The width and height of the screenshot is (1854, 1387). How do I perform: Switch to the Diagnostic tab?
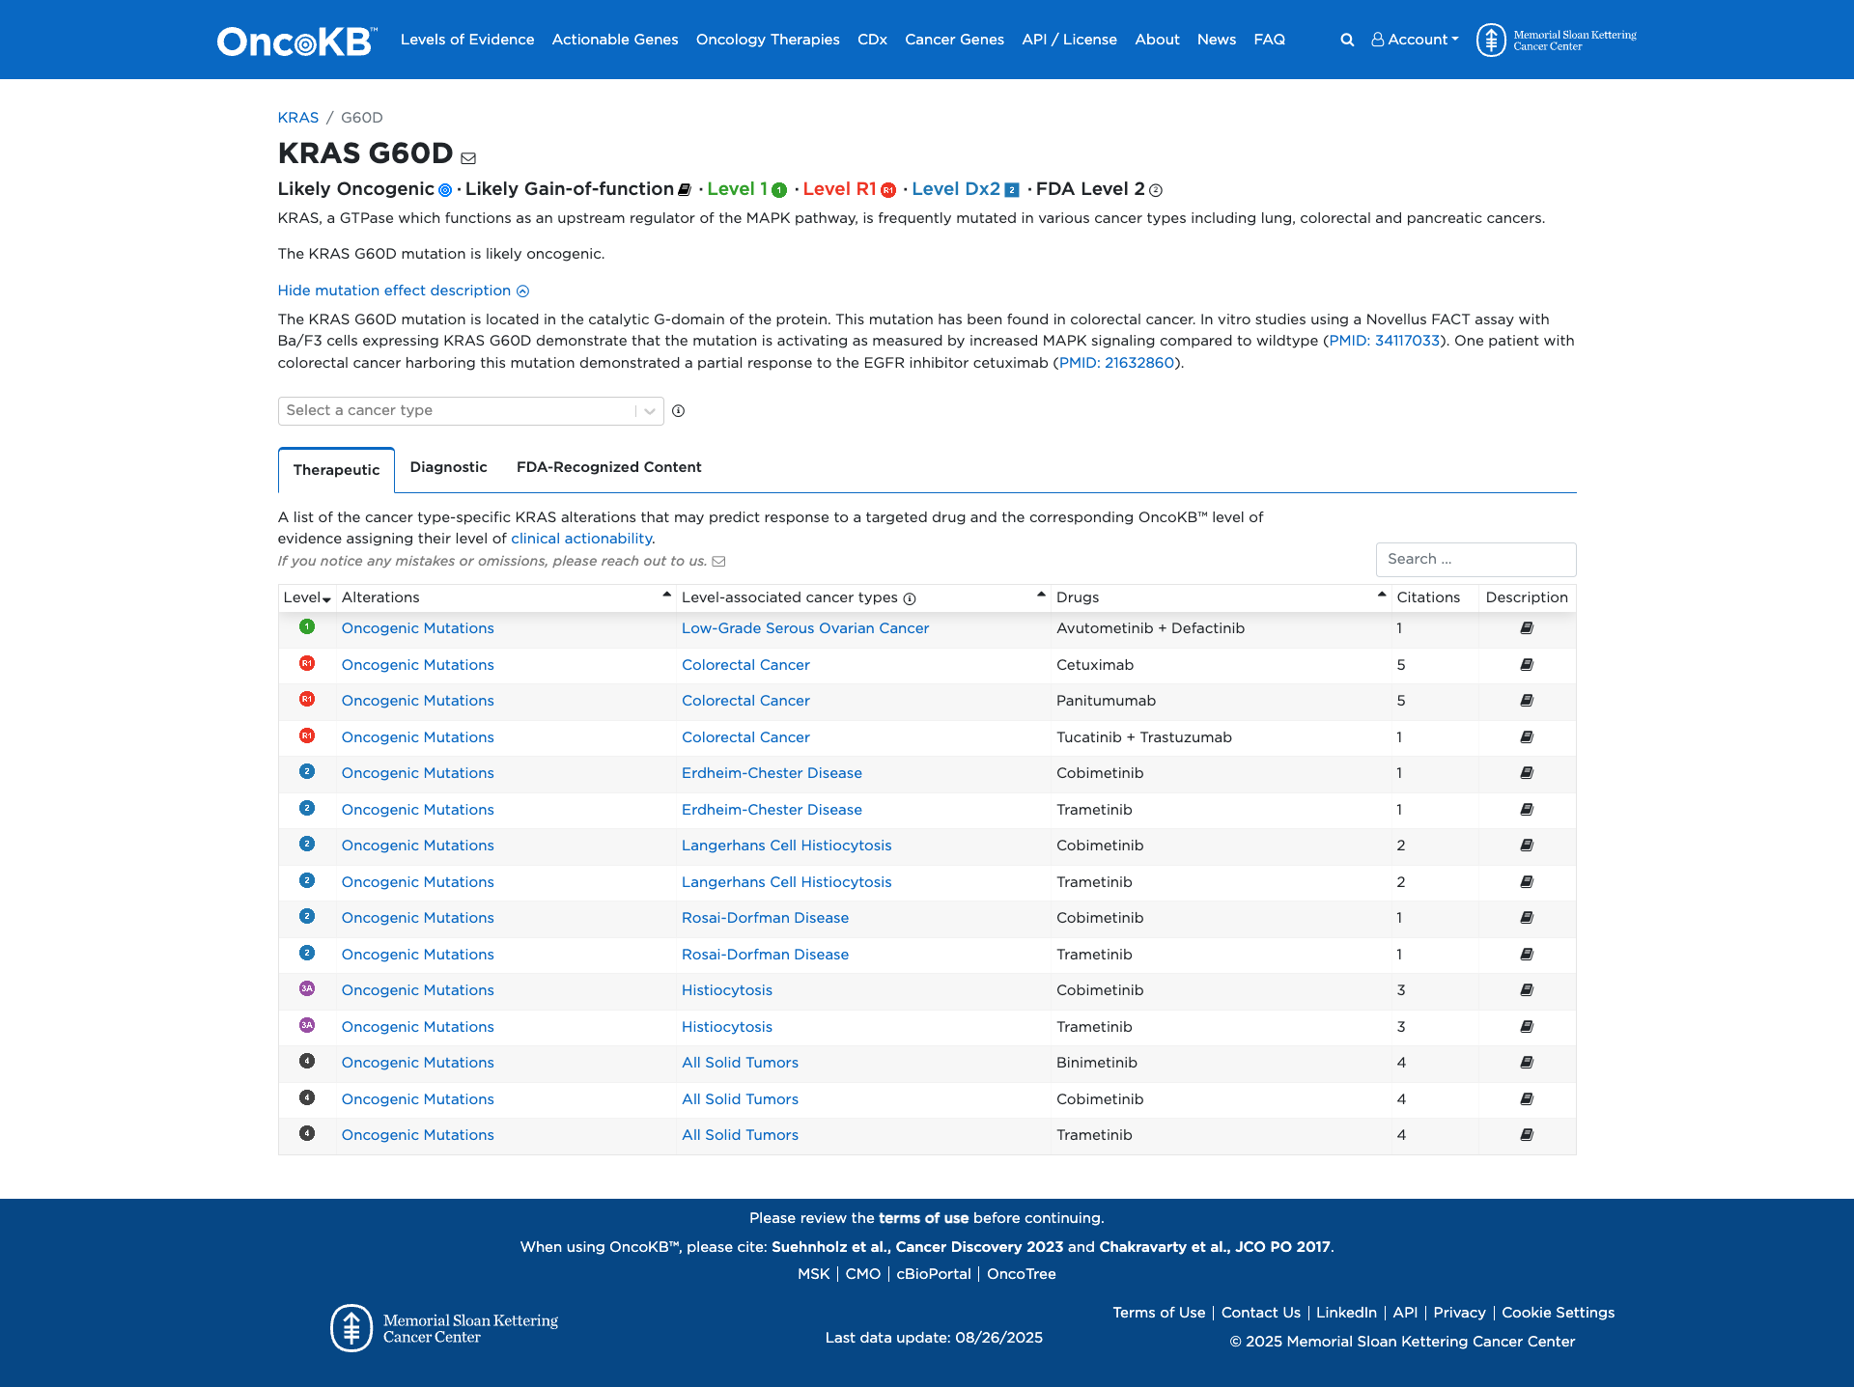point(448,467)
